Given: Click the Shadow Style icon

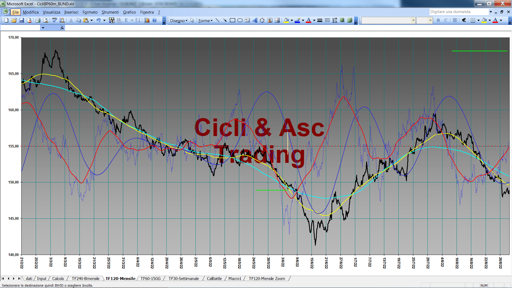Looking at the screenshot, I should [342, 20].
